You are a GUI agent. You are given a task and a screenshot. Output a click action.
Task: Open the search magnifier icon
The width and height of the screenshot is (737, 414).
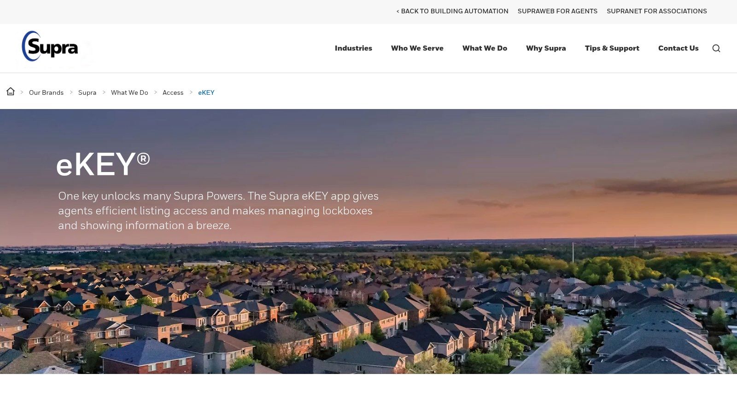(716, 48)
